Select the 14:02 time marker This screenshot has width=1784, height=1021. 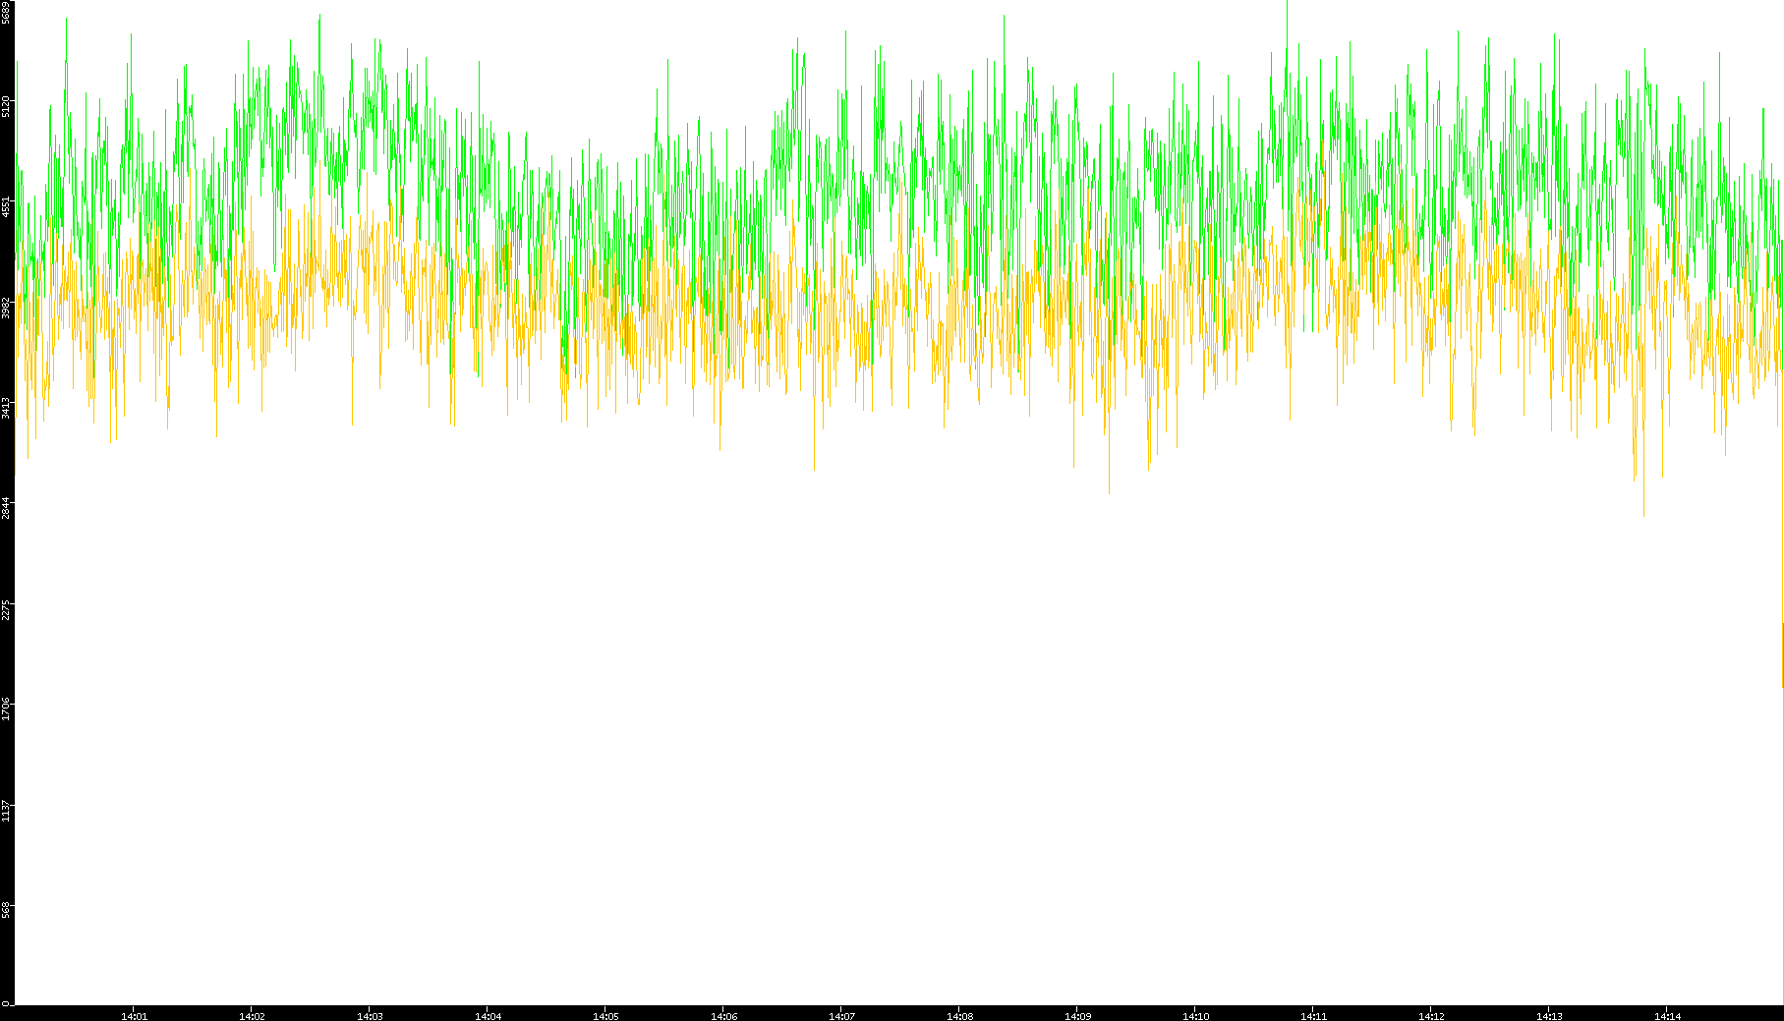click(x=252, y=1016)
